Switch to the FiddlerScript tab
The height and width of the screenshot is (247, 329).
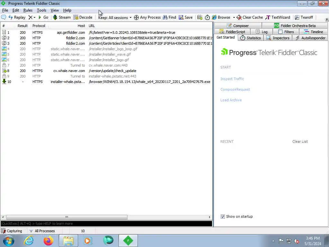tap(232, 32)
